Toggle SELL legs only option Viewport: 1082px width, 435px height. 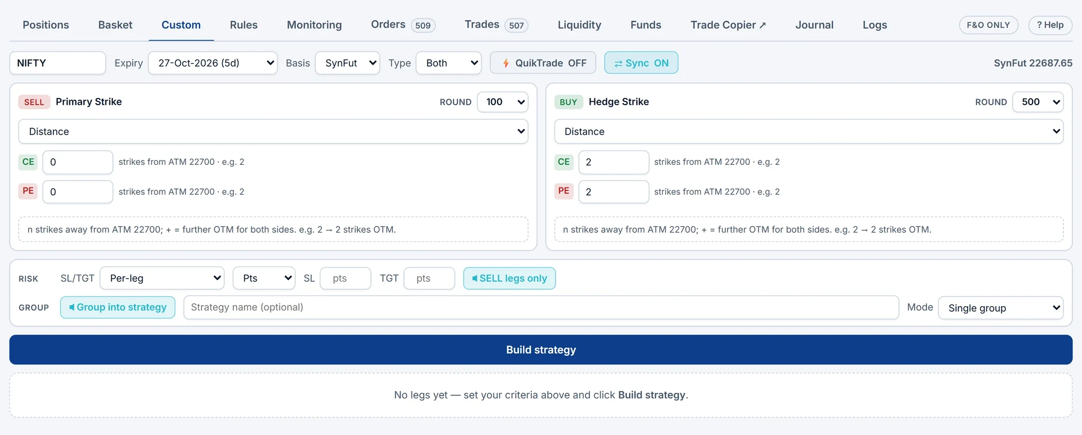[509, 279]
